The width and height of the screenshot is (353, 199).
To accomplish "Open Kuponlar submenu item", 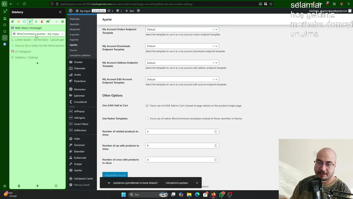I will 74,35.
